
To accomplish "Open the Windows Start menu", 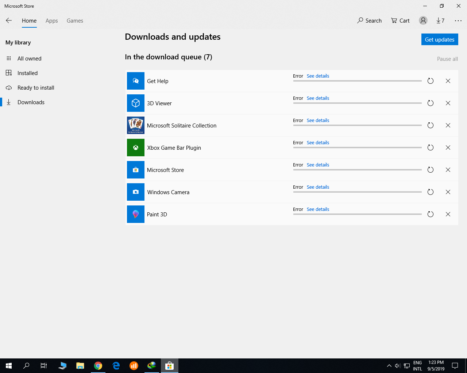I will click(x=9, y=366).
